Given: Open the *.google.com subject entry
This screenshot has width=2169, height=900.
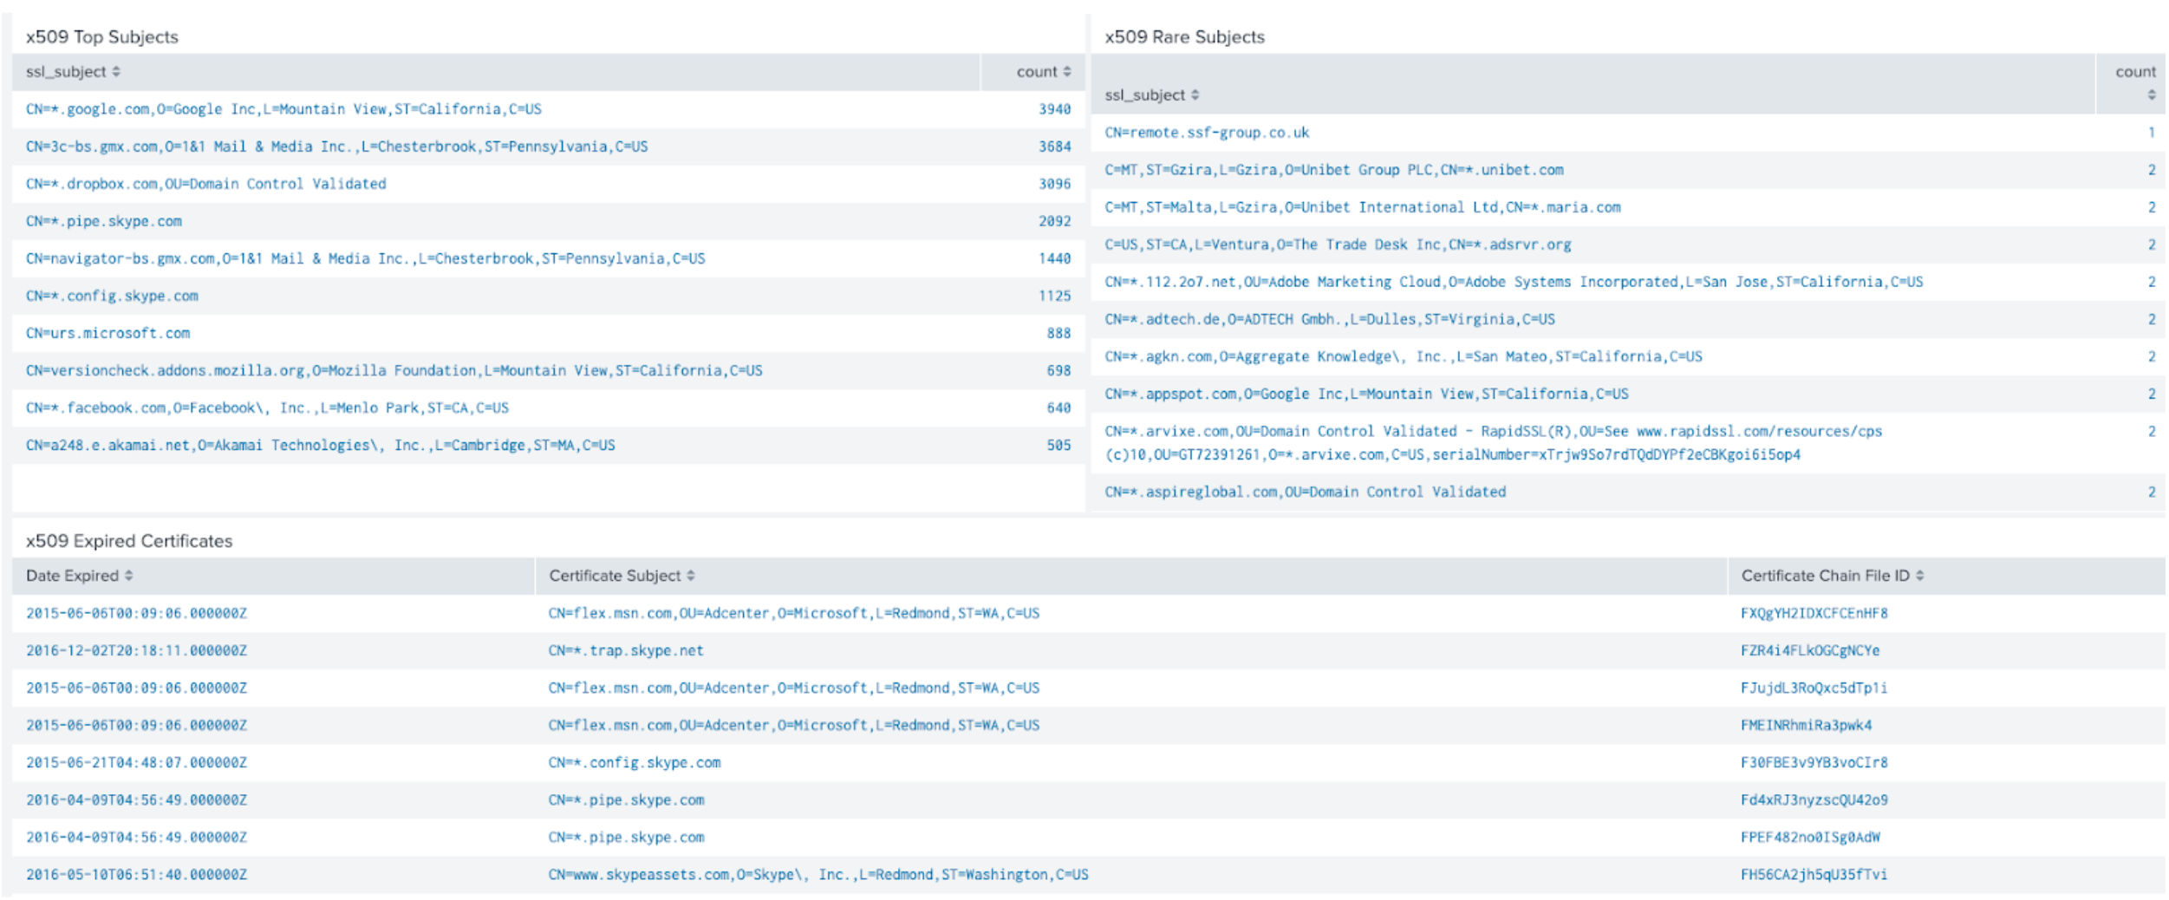Looking at the screenshot, I should point(283,109).
